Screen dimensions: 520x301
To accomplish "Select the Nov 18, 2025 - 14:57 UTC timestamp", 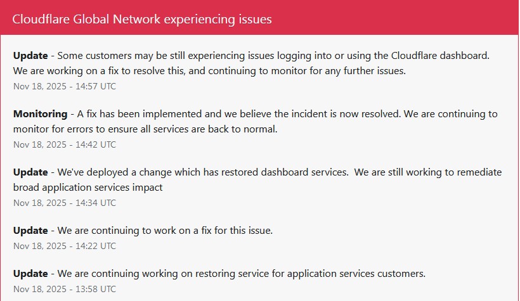I will point(65,86).
